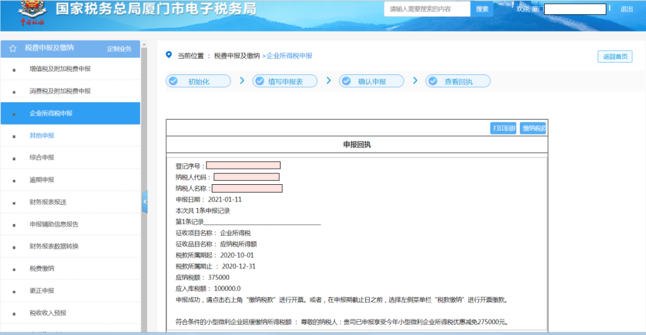Click the 打印回执 button
The image size is (646, 335).
[x=503, y=128]
